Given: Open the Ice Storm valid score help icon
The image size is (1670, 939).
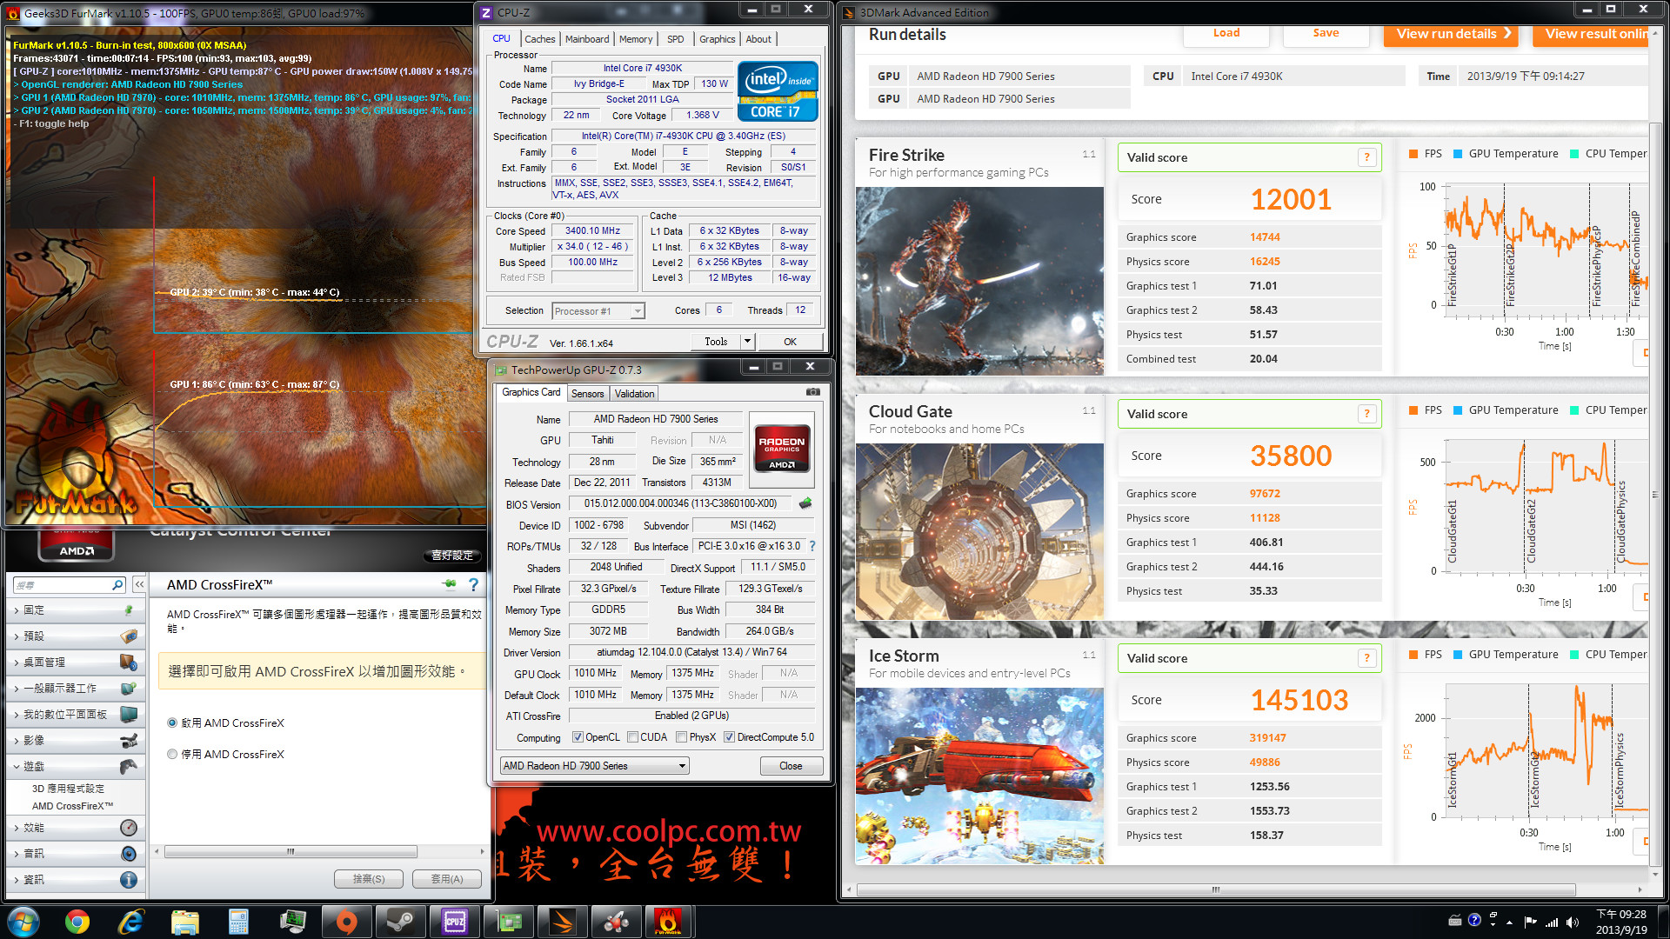Looking at the screenshot, I should tap(1366, 658).
